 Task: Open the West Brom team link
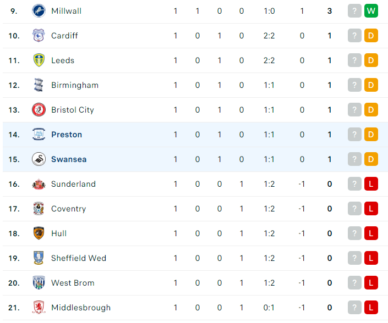tap(73, 283)
